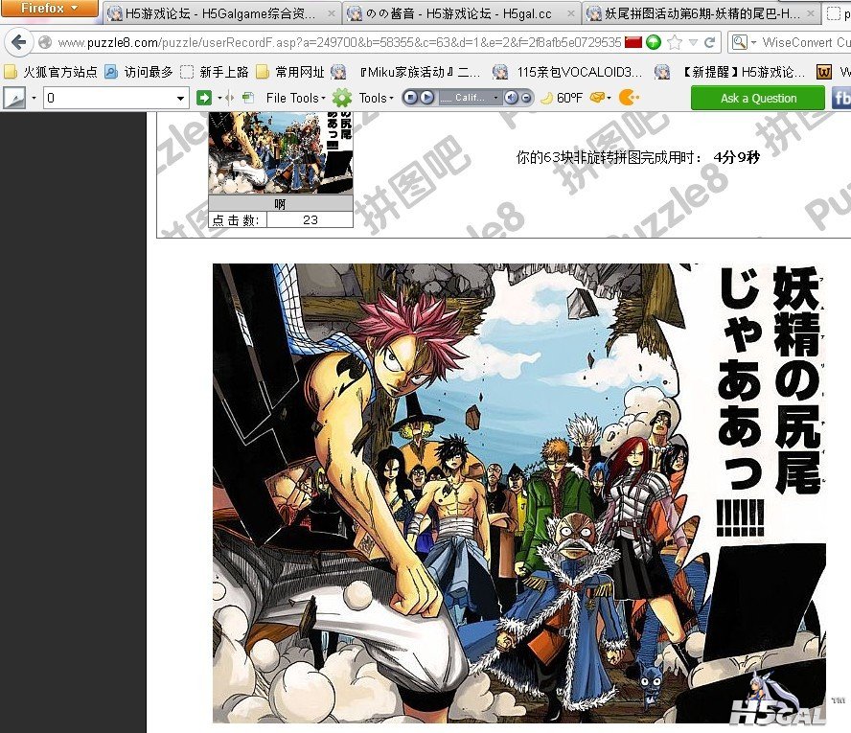Click the puzzle8.com URL address field
This screenshot has width=851, height=733.
335,43
